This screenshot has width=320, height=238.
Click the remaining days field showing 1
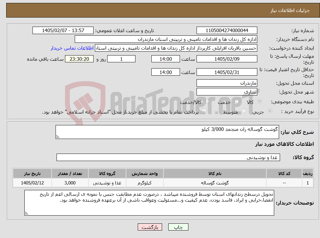click(x=121, y=59)
